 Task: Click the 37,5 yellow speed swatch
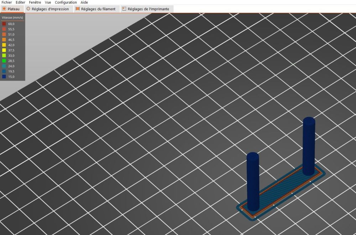tap(4, 50)
